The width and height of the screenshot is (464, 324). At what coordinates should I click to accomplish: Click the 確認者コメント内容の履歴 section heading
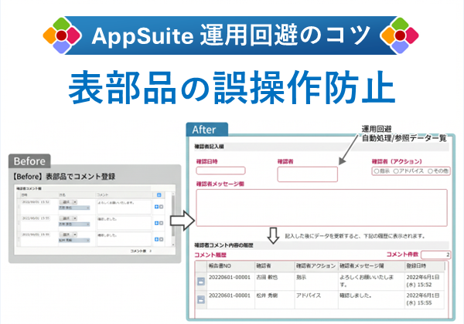pyautogui.click(x=223, y=245)
